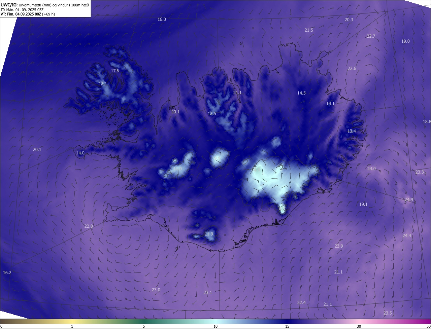Viewport: 431px width, 329px height.
Task: Click the 50 tick on the color scale
Action: coord(428,327)
